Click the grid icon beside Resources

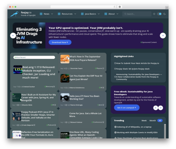coord(59,14)
